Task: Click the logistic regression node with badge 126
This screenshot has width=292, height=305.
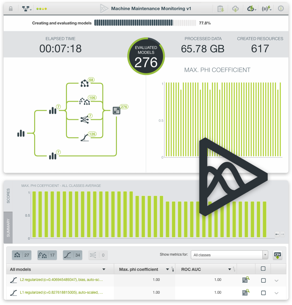Action: tap(85, 138)
